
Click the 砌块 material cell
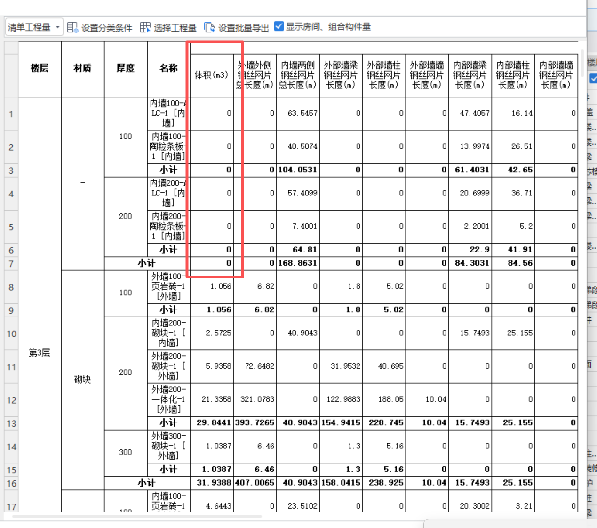click(82, 380)
